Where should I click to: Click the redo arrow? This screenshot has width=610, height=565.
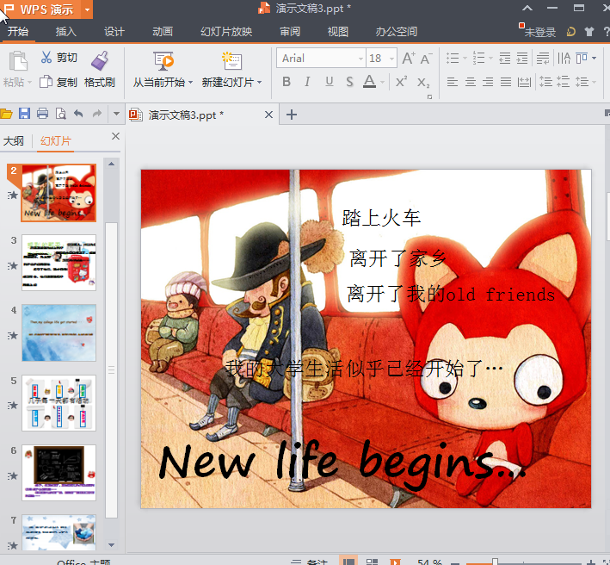pos(96,114)
